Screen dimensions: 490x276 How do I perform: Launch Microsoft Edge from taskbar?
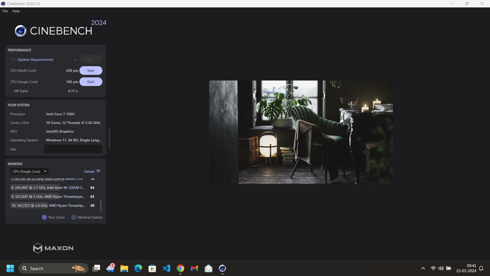(x=138, y=268)
